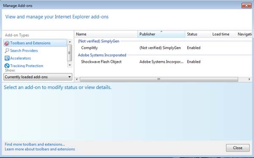The height and width of the screenshot is (158, 254).
Task: Open Learn more about toolbars and extensions
Action: 40,149
